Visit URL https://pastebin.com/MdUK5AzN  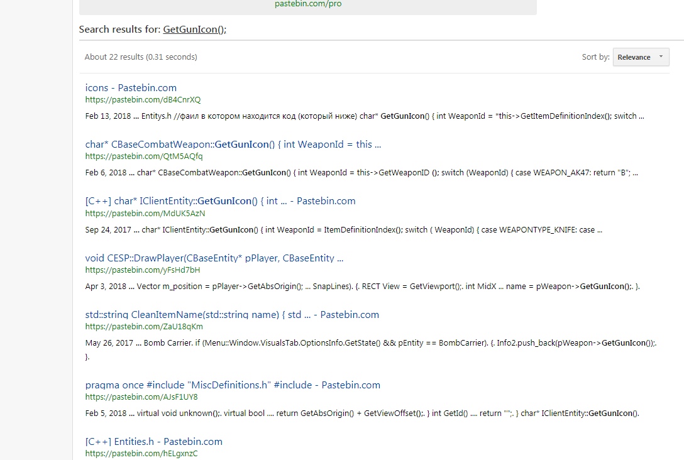coord(145,213)
